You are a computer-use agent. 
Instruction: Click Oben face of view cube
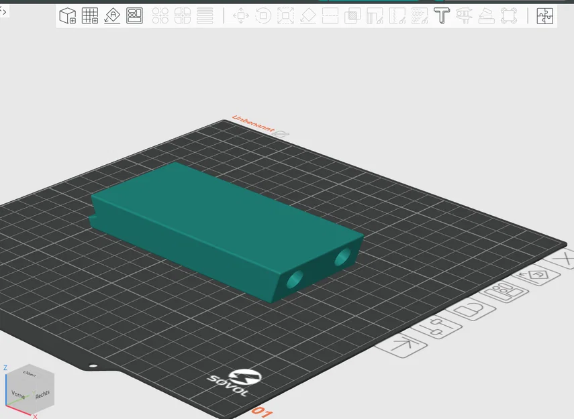(x=30, y=373)
